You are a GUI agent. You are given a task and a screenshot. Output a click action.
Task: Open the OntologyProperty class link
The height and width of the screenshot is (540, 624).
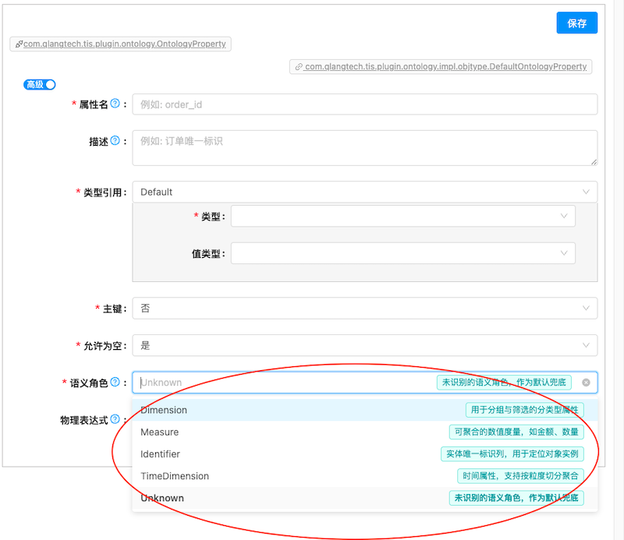(x=124, y=44)
